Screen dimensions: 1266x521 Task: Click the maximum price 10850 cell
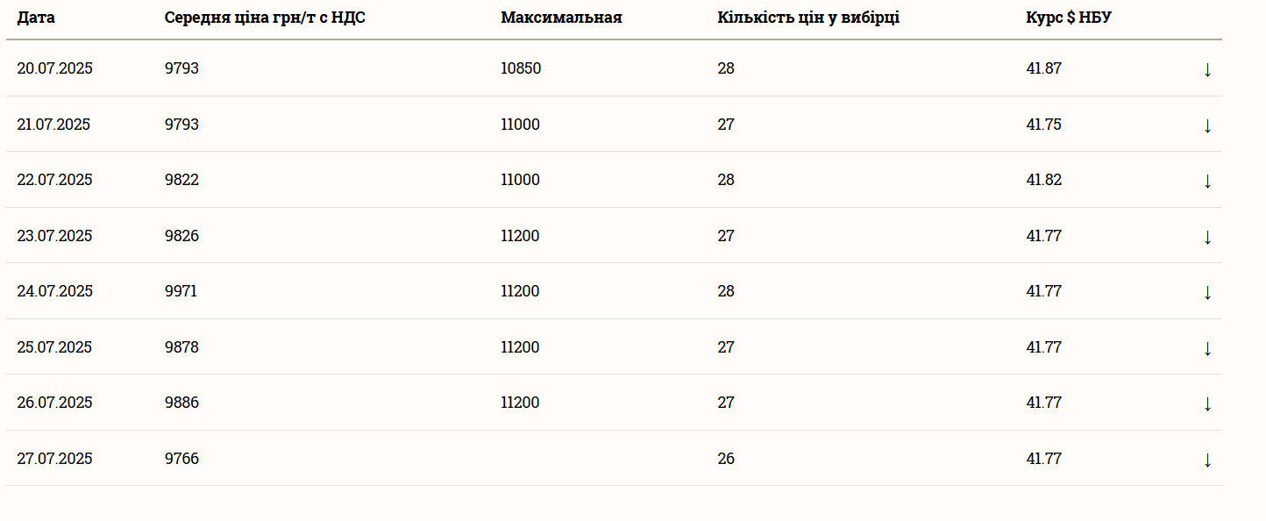521,68
